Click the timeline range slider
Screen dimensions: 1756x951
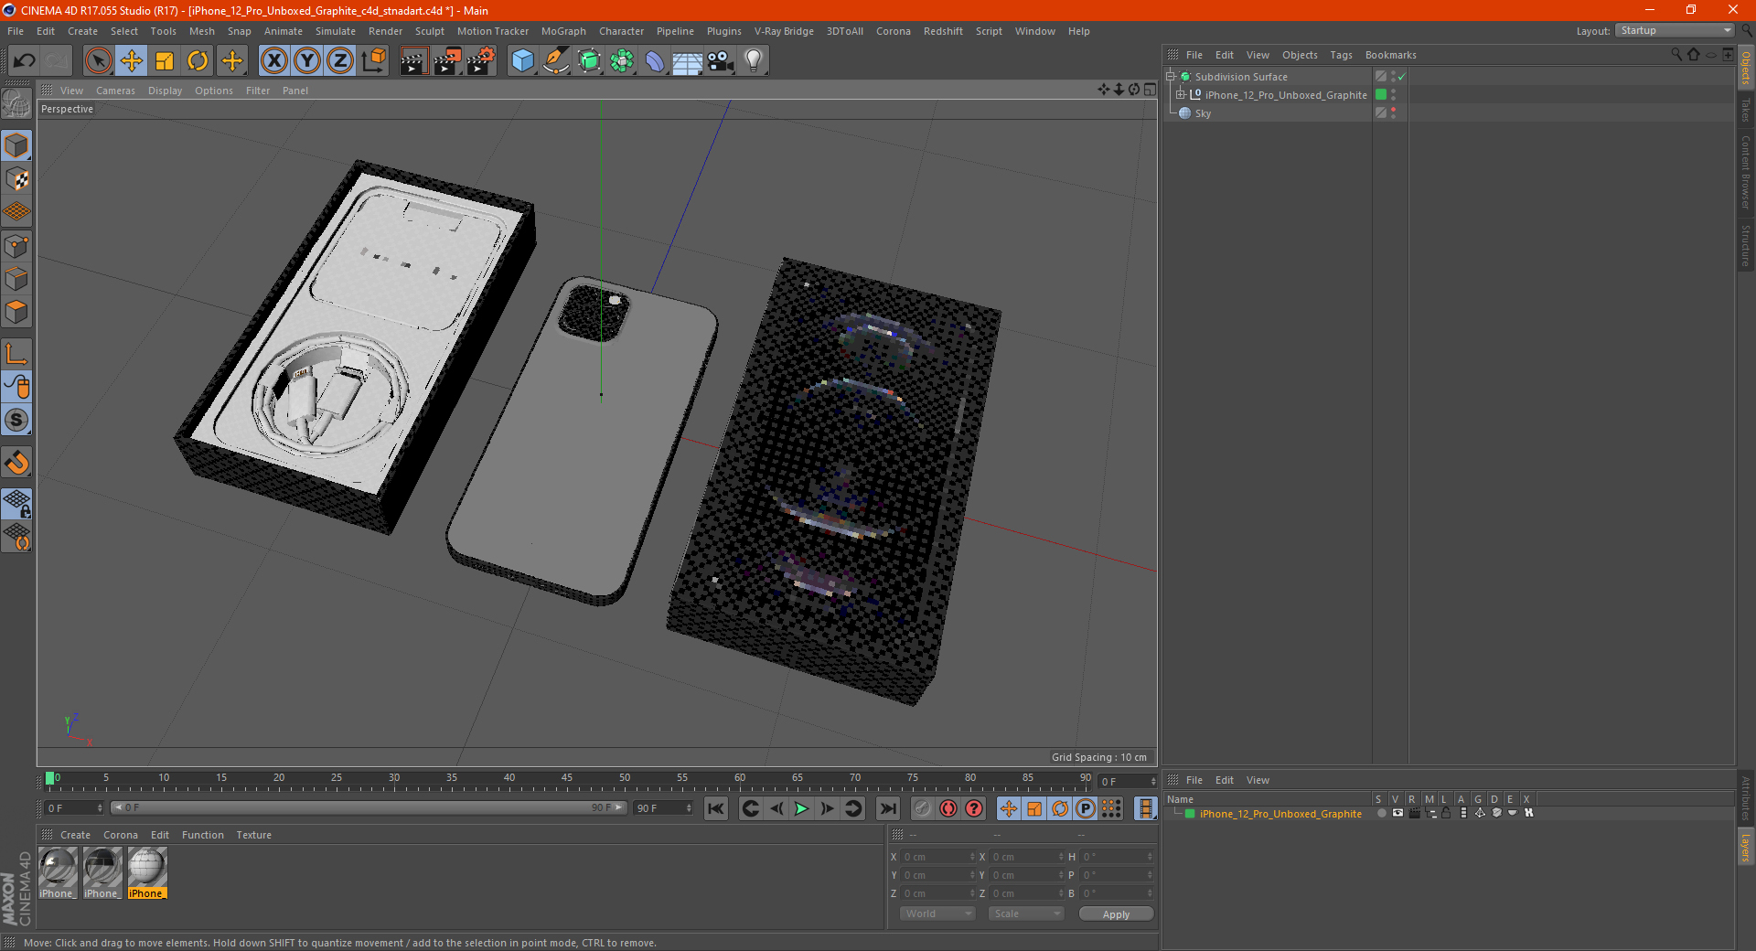(369, 807)
